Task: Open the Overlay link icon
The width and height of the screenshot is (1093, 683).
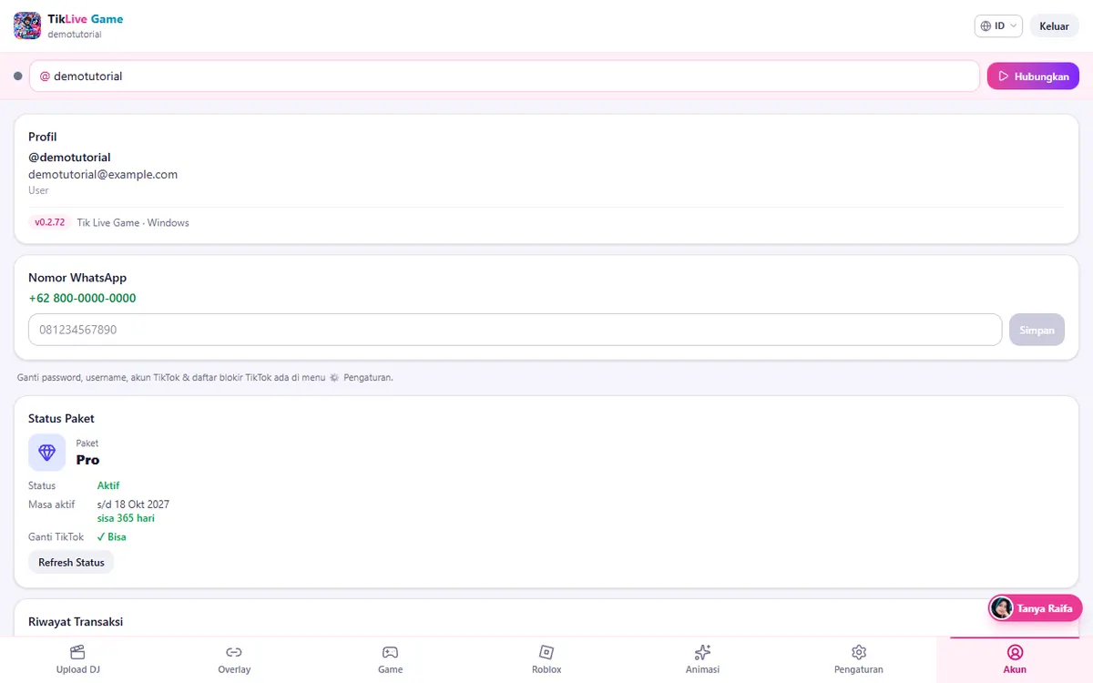Action: [x=234, y=652]
